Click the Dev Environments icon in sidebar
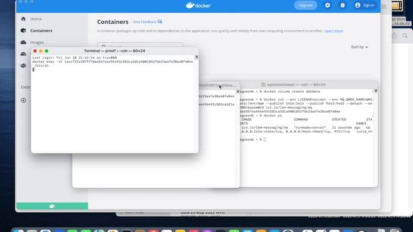 click(23, 66)
